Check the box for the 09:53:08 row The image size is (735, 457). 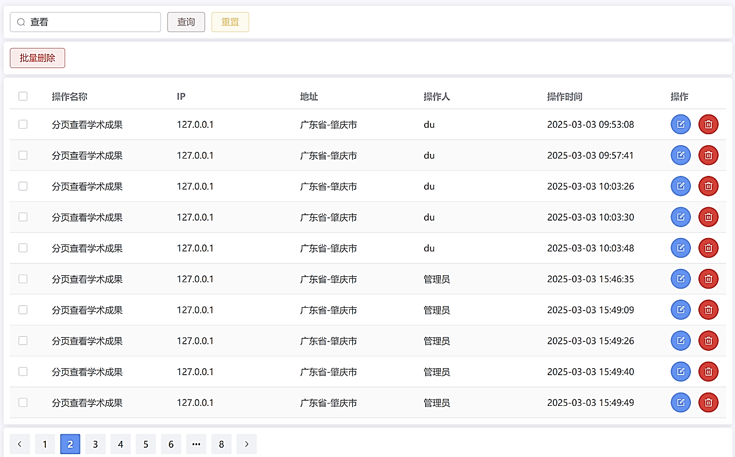[23, 124]
